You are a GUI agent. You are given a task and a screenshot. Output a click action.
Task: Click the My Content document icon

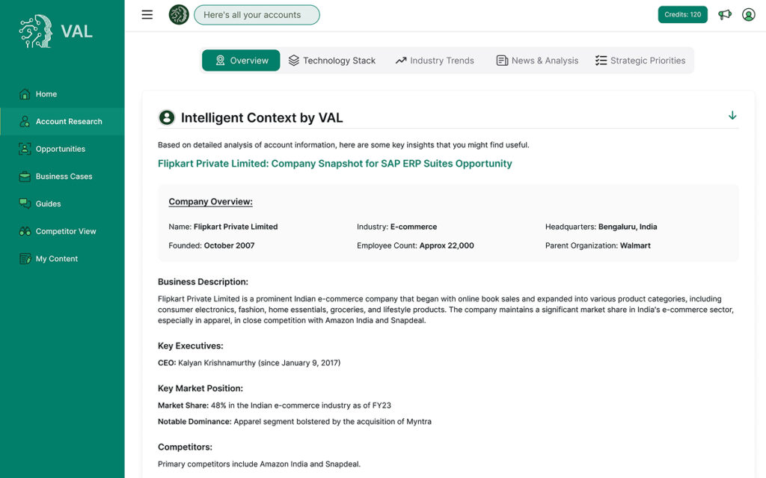25,259
